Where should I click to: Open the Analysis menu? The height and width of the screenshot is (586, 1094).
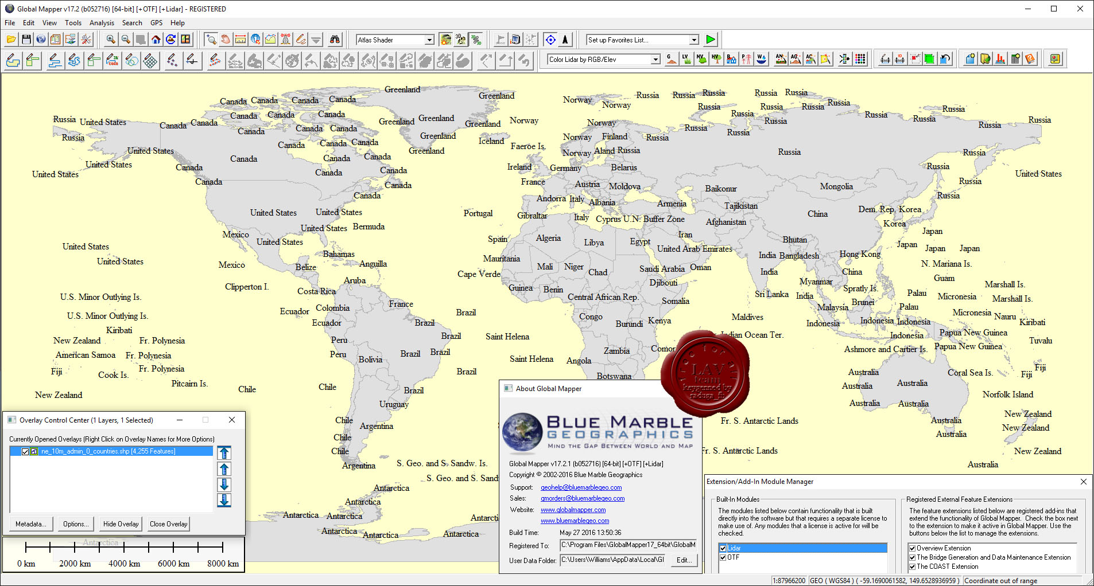point(102,23)
